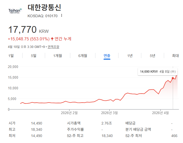Click the 52-week low value 466
This screenshot has height=143, width=183.
(x=174, y=136)
